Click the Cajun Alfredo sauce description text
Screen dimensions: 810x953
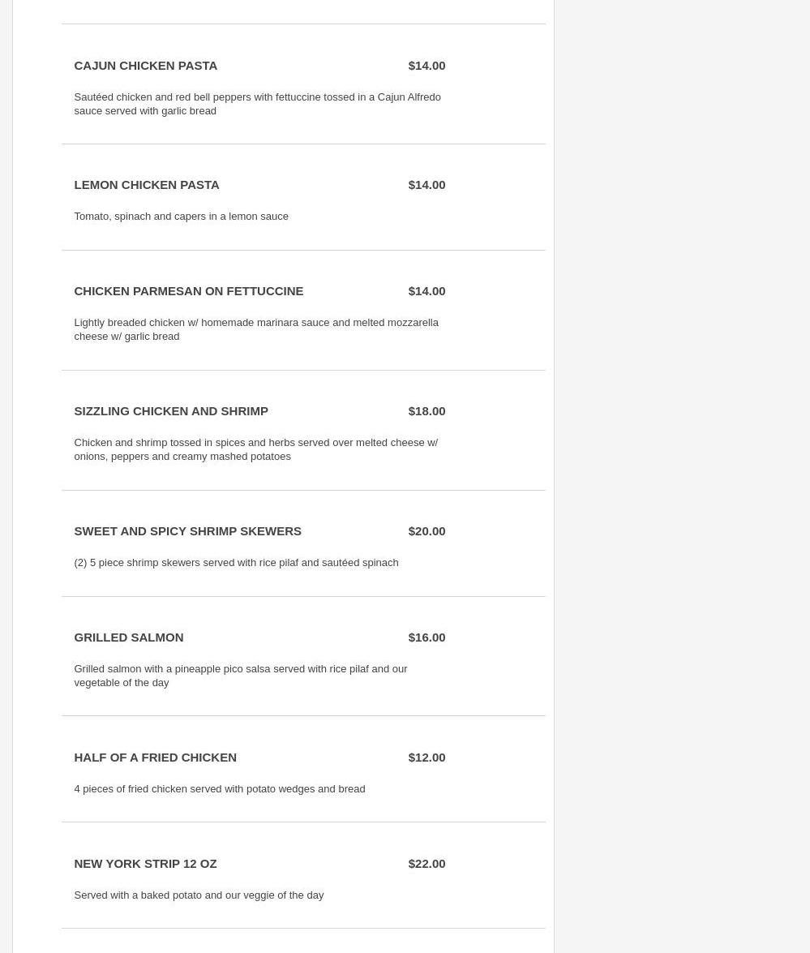[257, 104]
